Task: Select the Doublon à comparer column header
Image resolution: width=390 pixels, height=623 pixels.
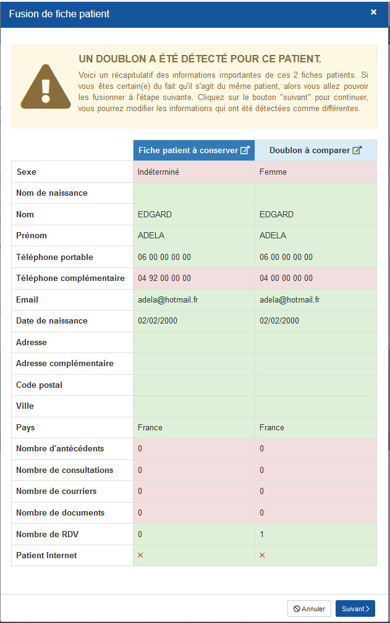Action: tap(316, 150)
